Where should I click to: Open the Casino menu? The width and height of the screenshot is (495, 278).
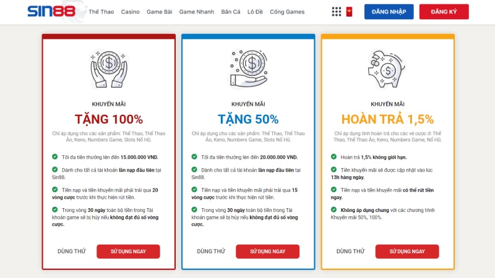(131, 12)
